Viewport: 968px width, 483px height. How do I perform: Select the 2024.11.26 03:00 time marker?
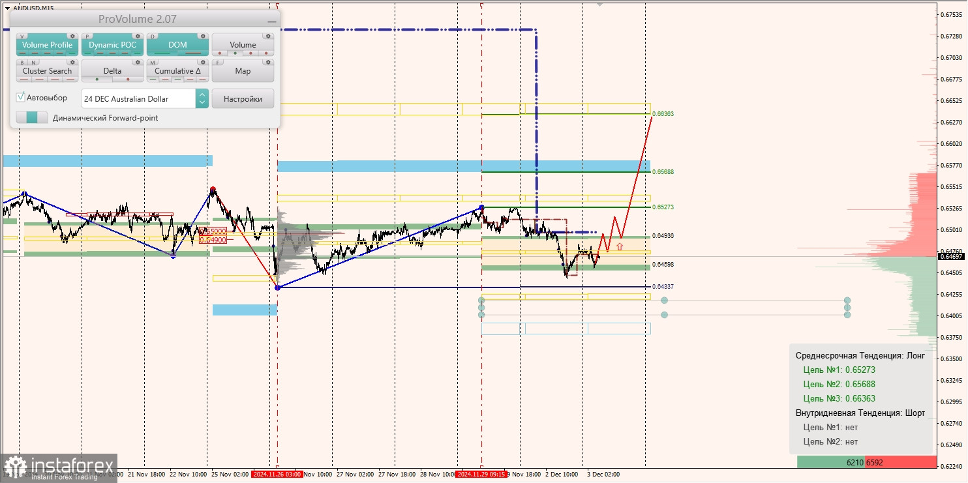pos(277,474)
